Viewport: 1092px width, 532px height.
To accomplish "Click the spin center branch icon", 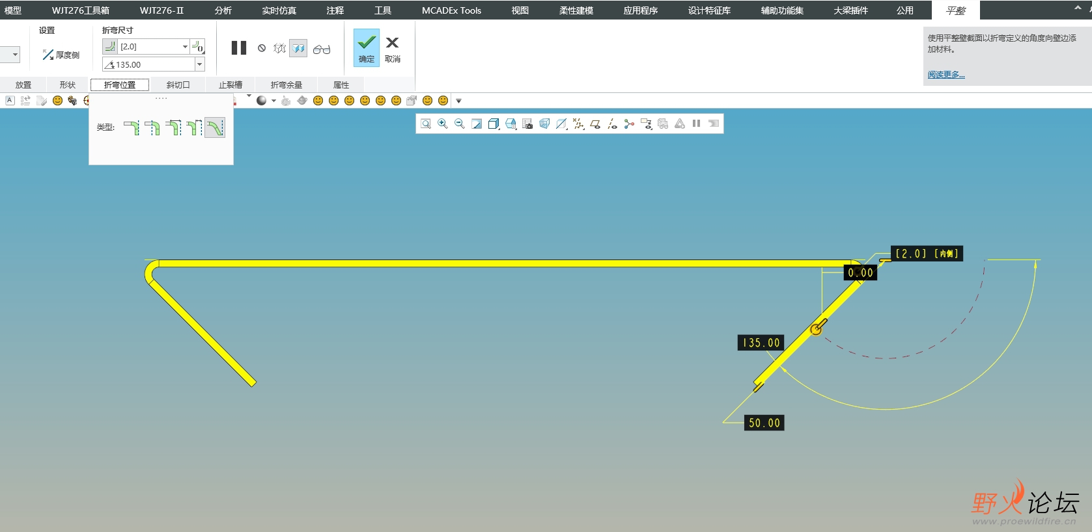I will 629,124.
